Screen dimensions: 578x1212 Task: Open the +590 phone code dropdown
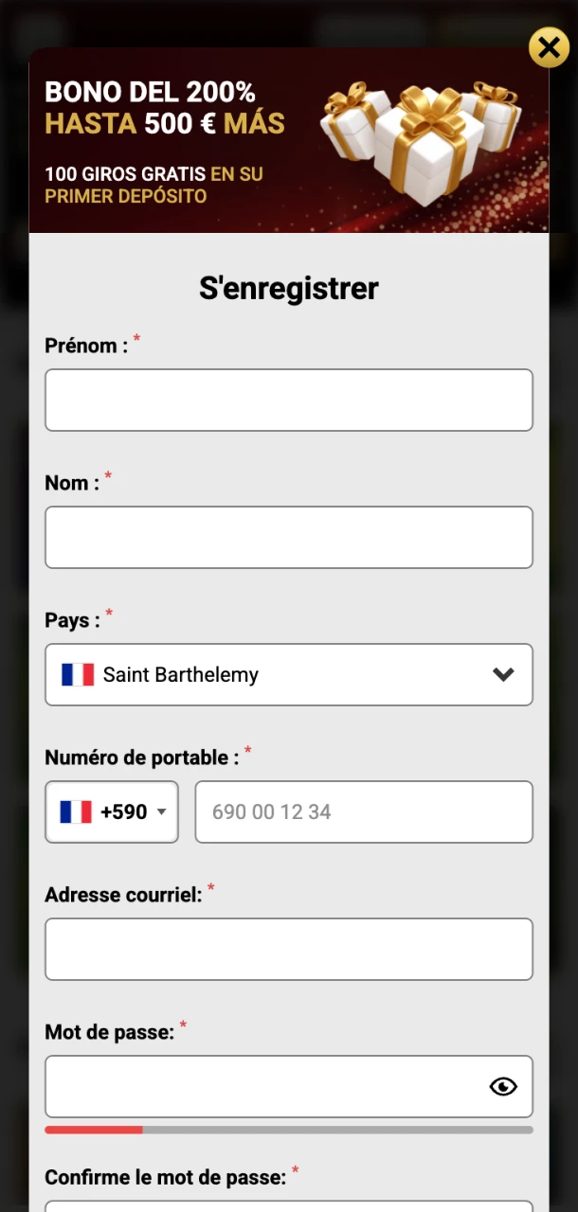[111, 811]
